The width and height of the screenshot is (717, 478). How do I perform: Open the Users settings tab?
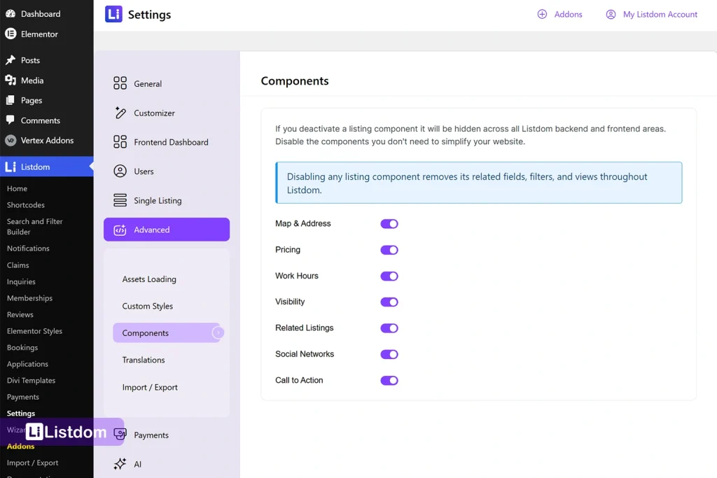click(x=167, y=171)
